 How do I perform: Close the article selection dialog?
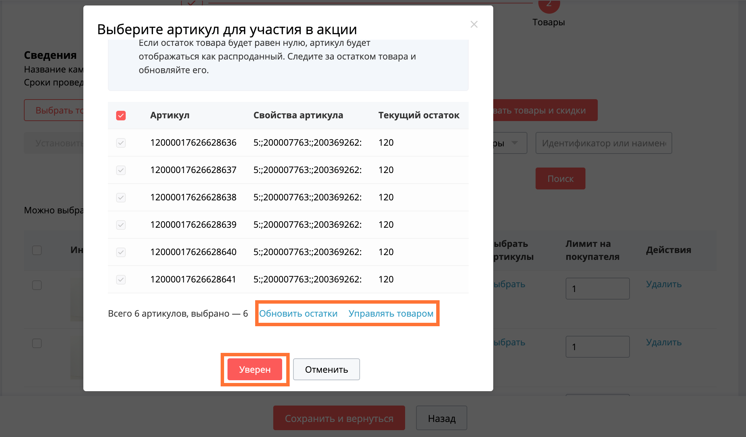(x=474, y=24)
